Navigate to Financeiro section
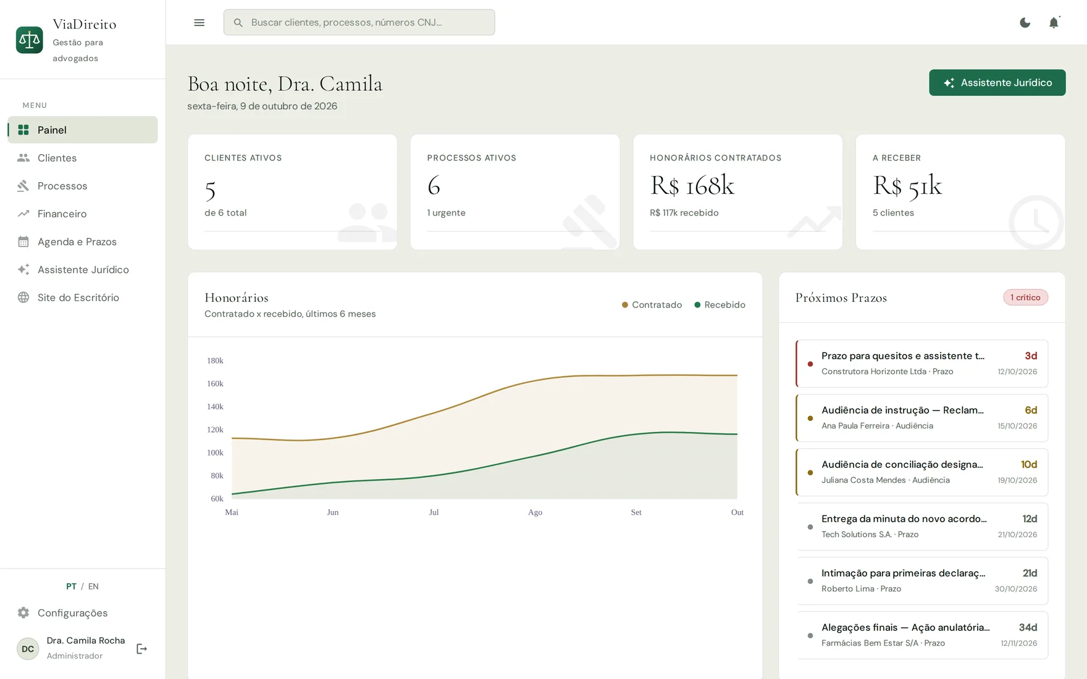 coord(83,214)
